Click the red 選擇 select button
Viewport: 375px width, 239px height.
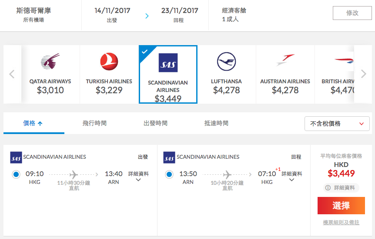341,206
